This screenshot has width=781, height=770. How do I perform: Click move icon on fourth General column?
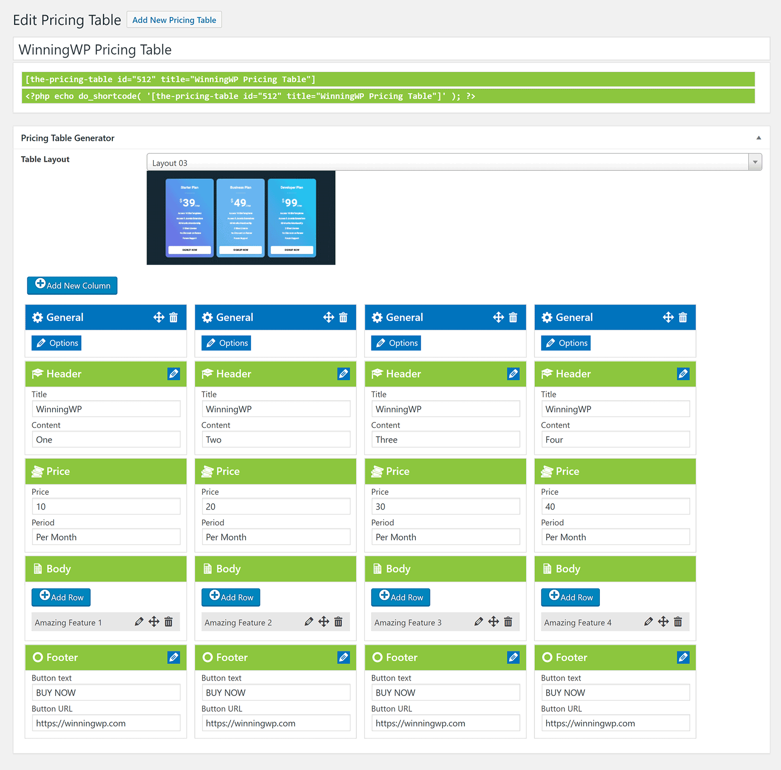668,317
